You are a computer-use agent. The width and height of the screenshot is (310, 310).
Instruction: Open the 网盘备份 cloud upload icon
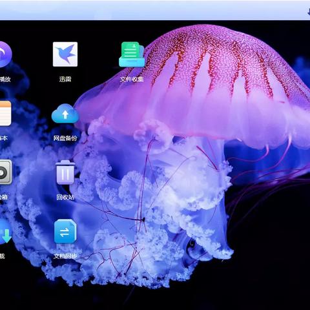[x=65, y=114]
